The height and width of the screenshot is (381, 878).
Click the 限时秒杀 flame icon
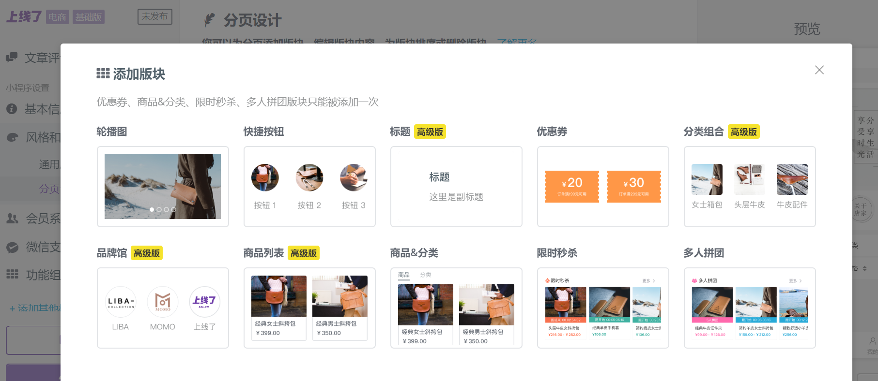(547, 280)
